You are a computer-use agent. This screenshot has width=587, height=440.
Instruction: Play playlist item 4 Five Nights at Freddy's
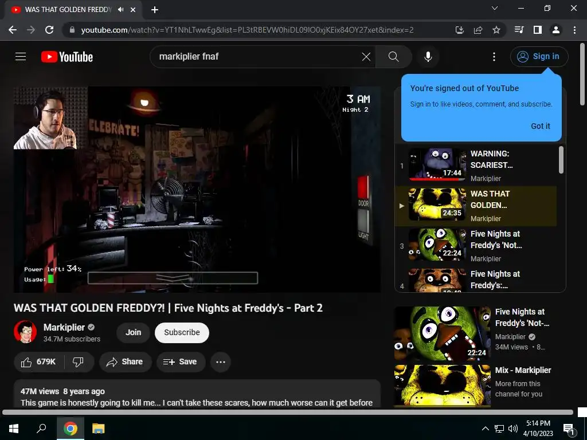(x=475, y=280)
